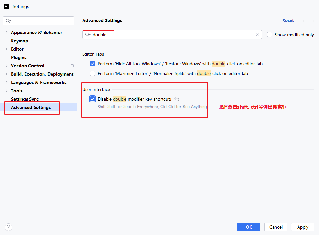Uncheck Disable double modifier key shortcuts
Screen dimensions: 319x235
coord(92,99)
